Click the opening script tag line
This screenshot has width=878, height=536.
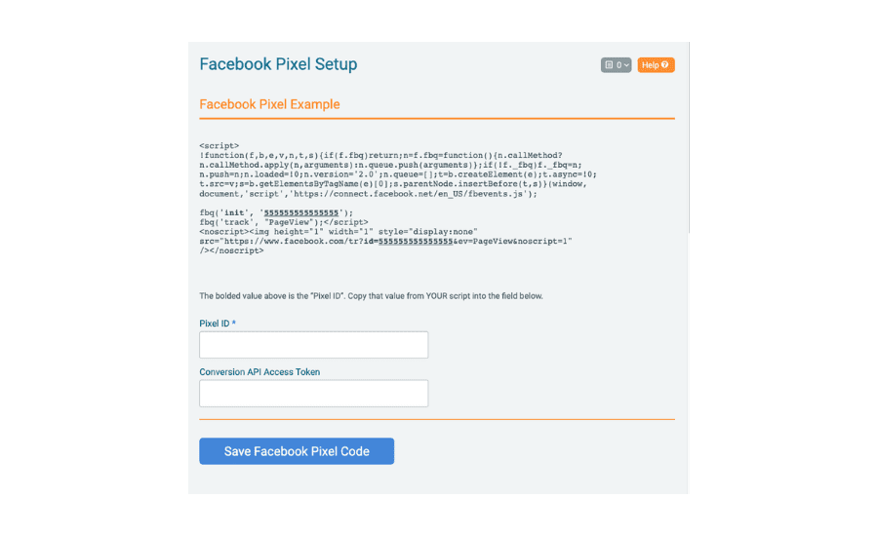click(219, 145)
